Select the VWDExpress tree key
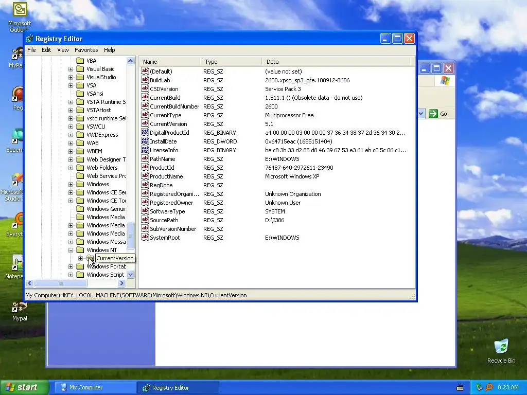The height and width of the screenshot is (395, 527). 102,135
